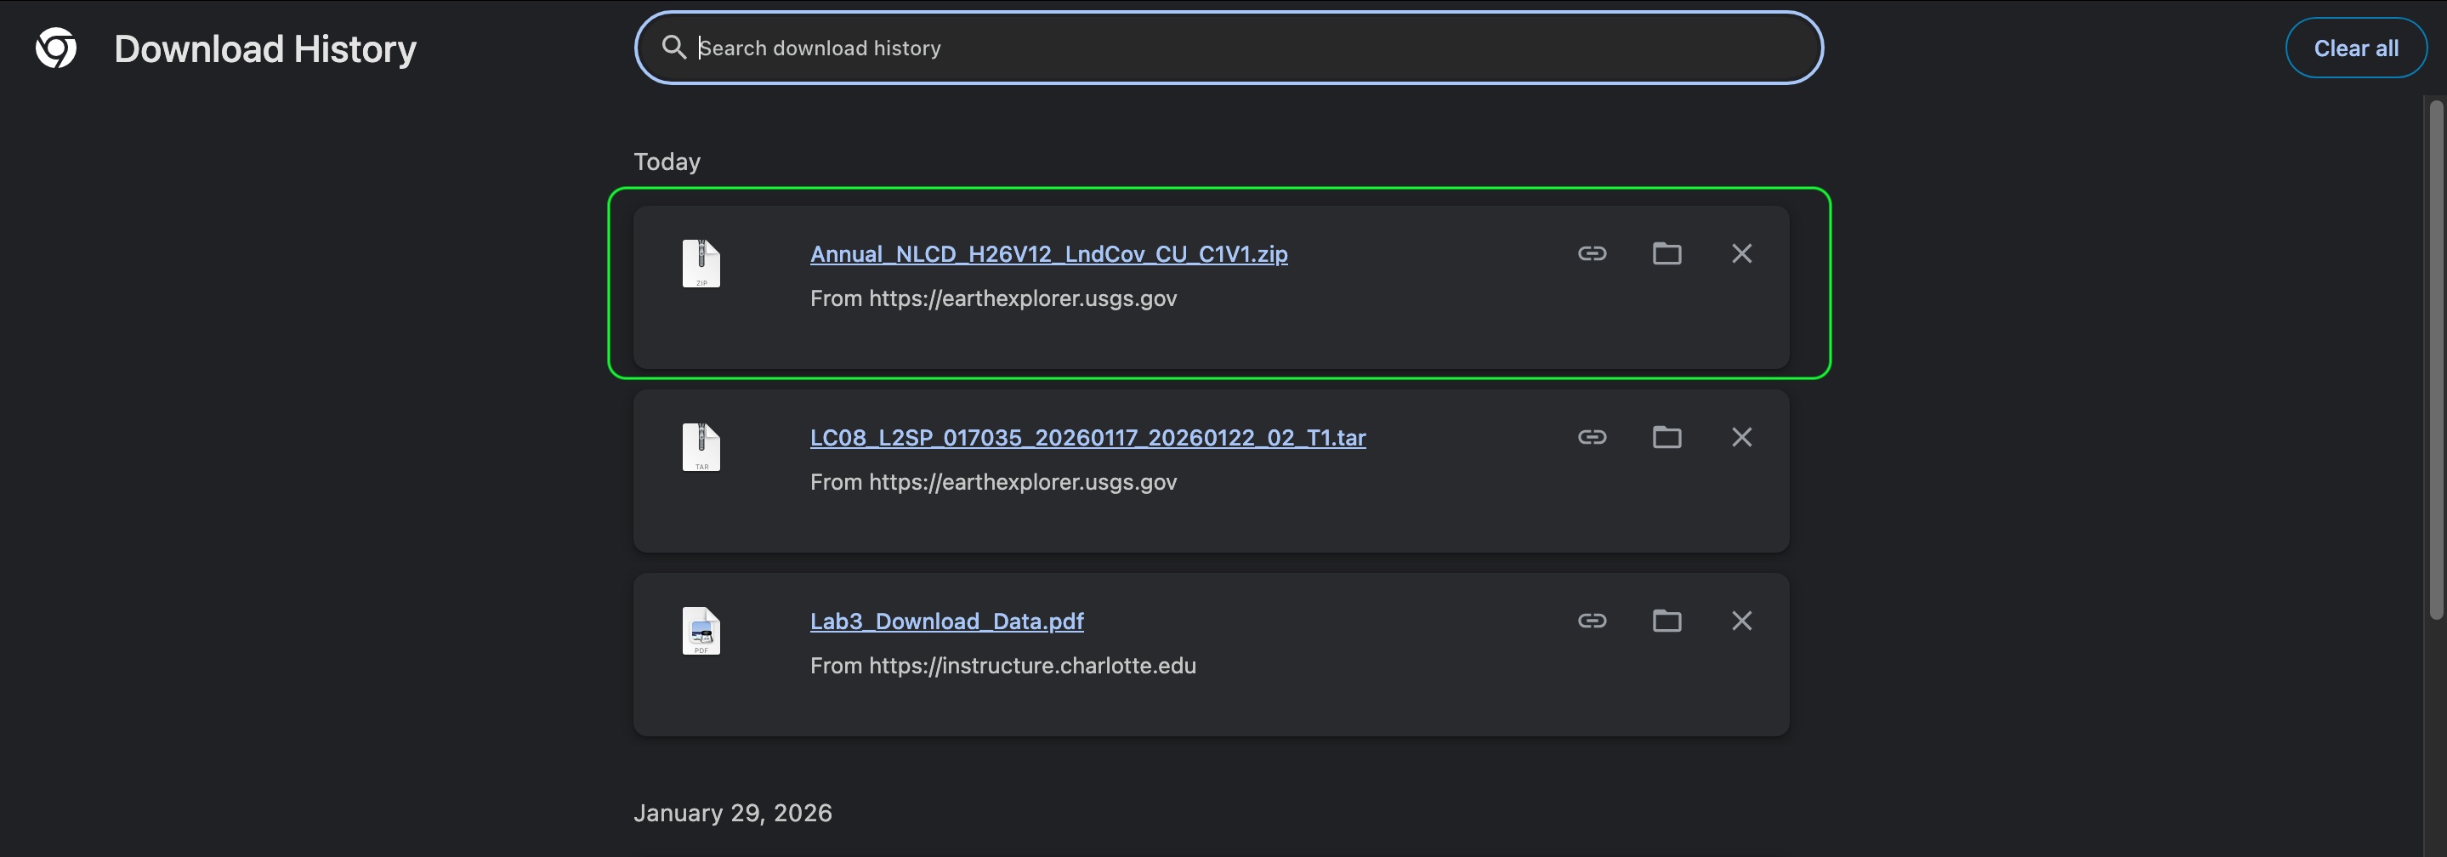Remove LC08 tar file from history list

coord(1741,437)
